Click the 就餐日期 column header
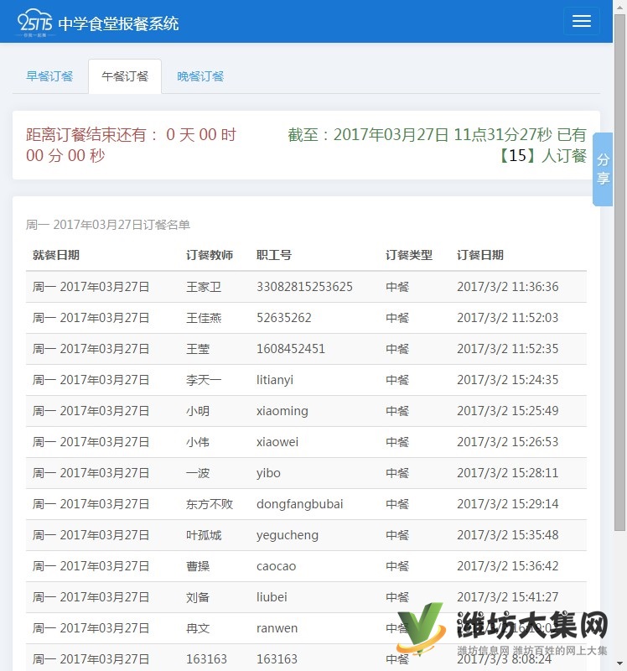The height and width of the screenshot is (671, 627). (56, 255)
